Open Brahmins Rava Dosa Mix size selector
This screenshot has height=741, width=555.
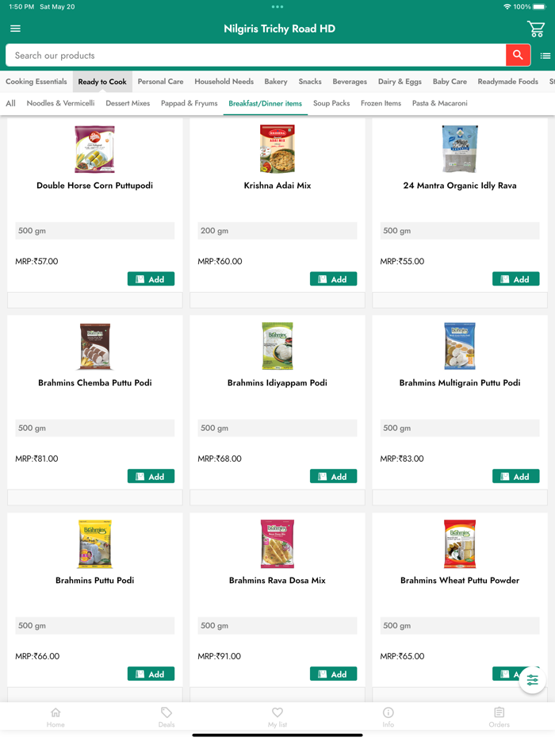click(x=277, y=626)
